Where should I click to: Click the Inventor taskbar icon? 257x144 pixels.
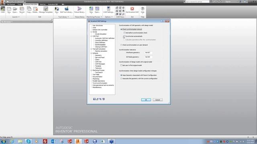(78, 141)
